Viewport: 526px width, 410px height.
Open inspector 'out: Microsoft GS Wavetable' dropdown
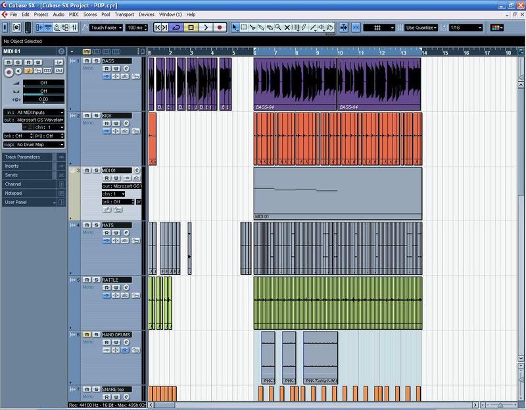point(34,120)
